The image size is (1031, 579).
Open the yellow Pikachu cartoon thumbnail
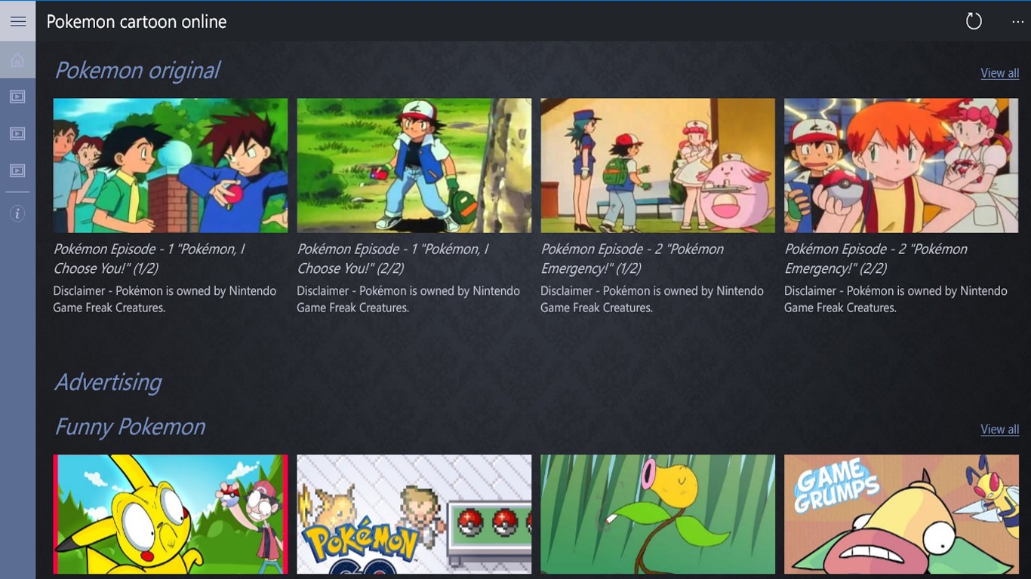[x=170, y=513]
